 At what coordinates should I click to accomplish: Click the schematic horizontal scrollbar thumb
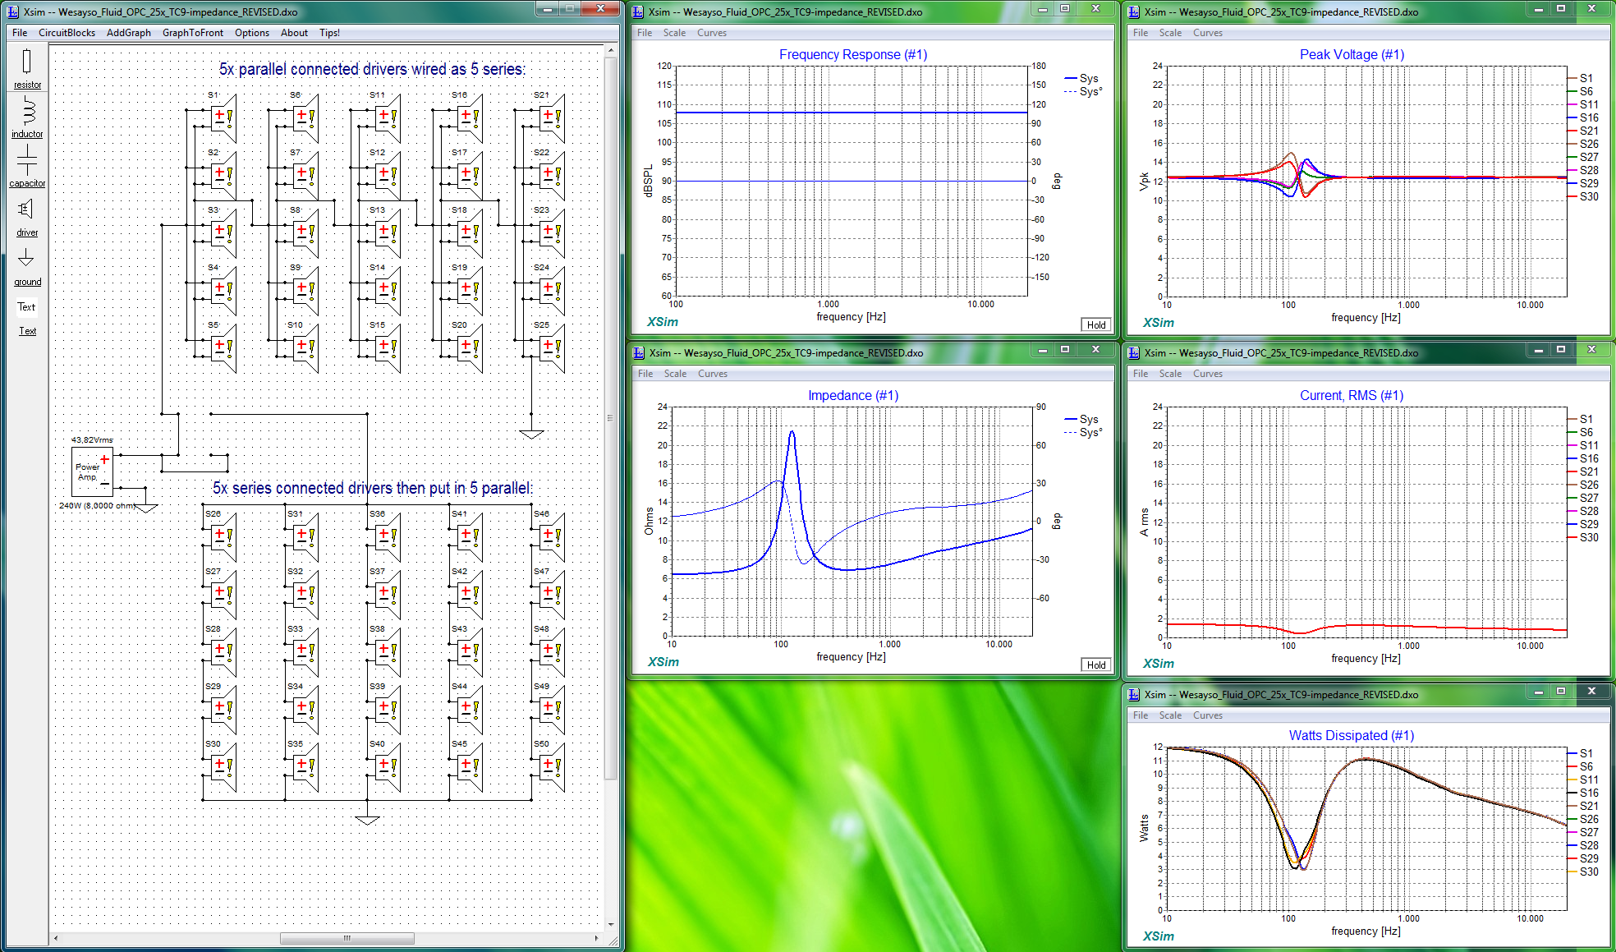(x=347, y=938)
